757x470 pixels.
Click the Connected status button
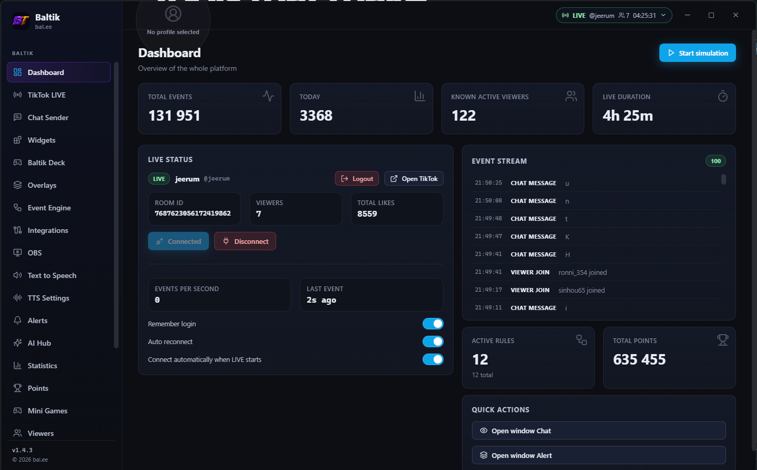point(178,241)
